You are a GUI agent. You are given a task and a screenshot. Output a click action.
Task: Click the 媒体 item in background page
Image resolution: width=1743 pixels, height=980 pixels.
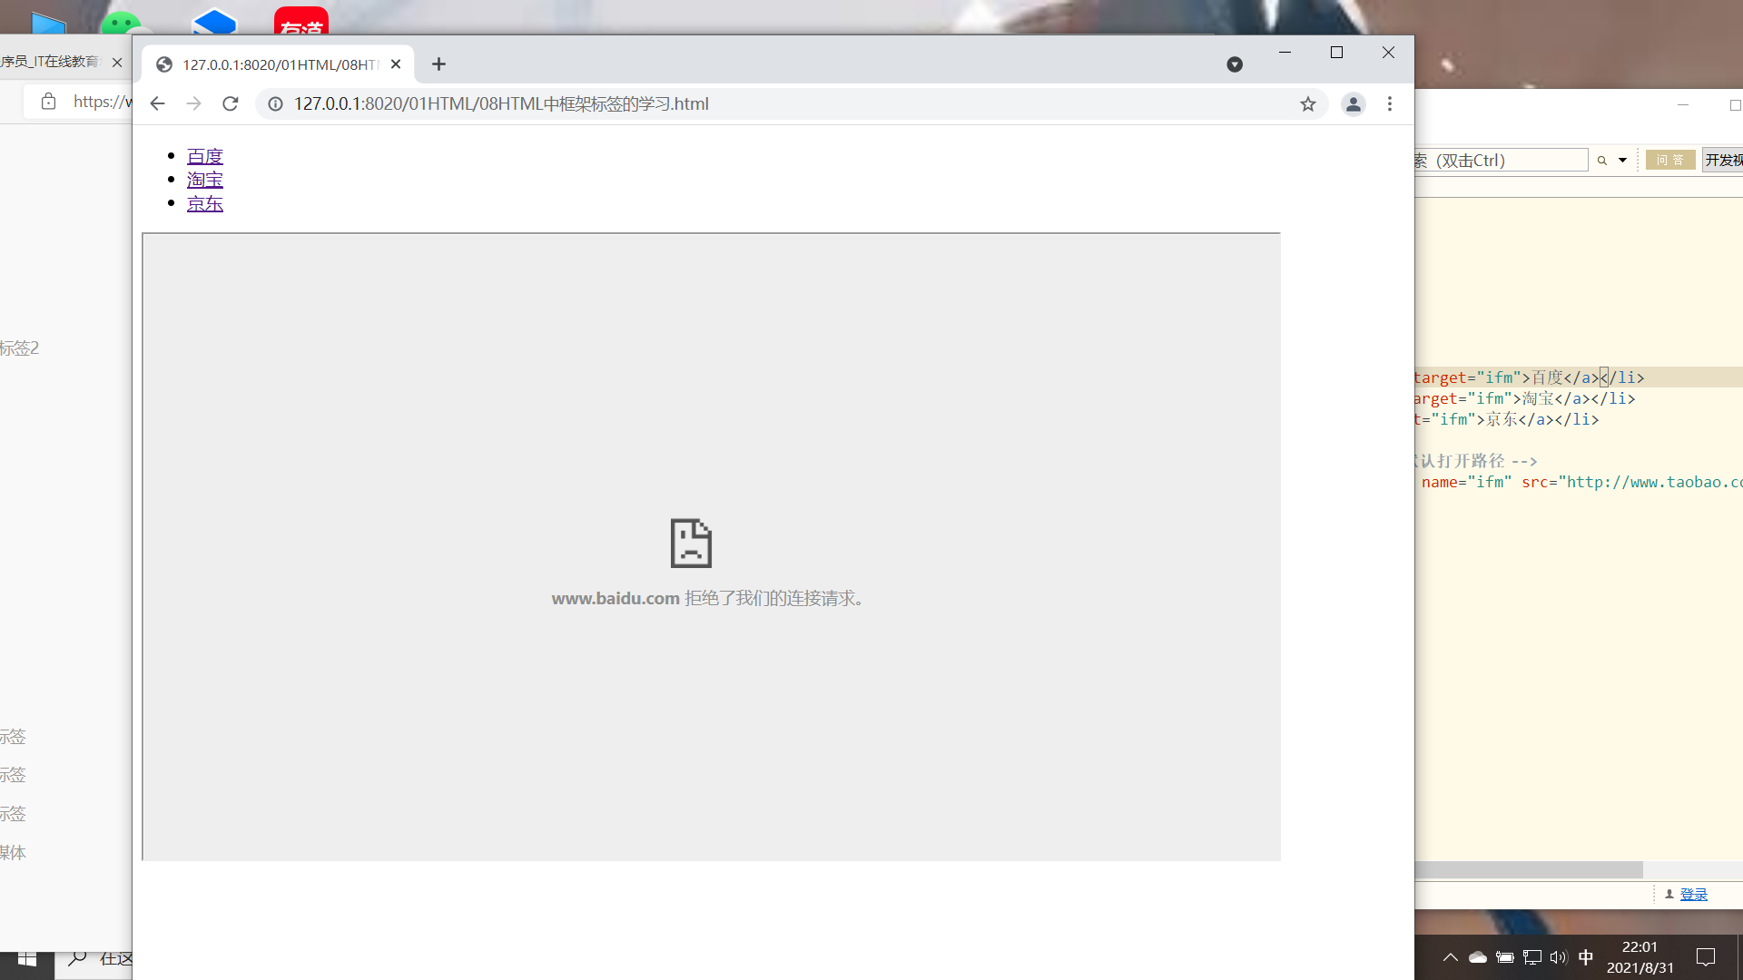tap(13, 853)
